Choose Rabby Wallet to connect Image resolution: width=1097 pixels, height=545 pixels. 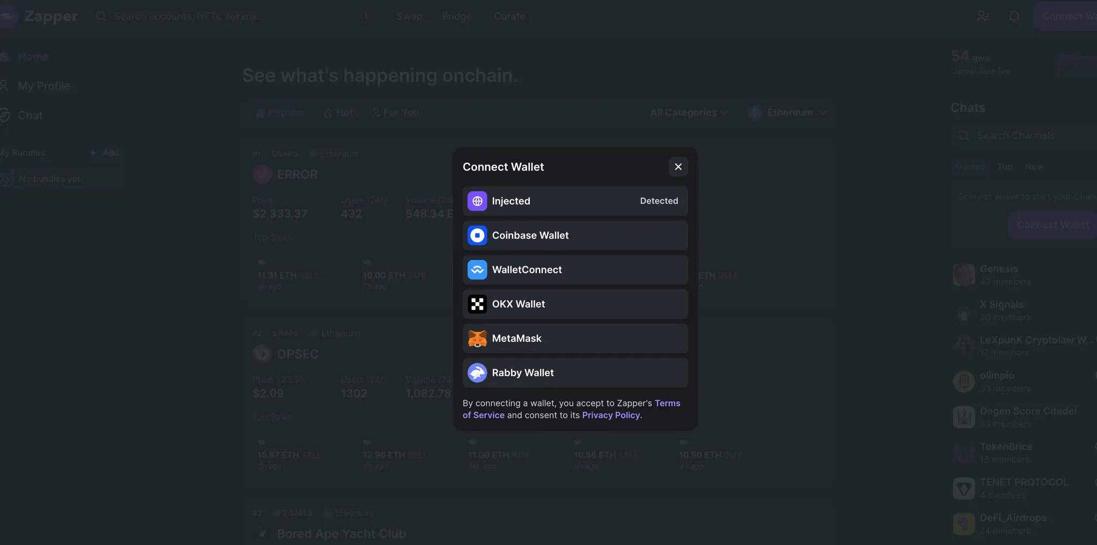click(575, 372)
